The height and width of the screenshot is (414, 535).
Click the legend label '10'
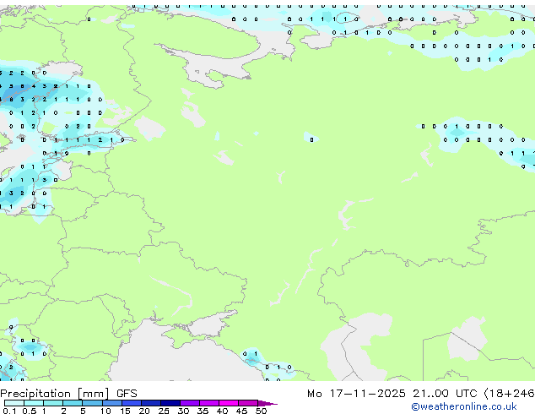pyautogui.click(x=105, y=411)
